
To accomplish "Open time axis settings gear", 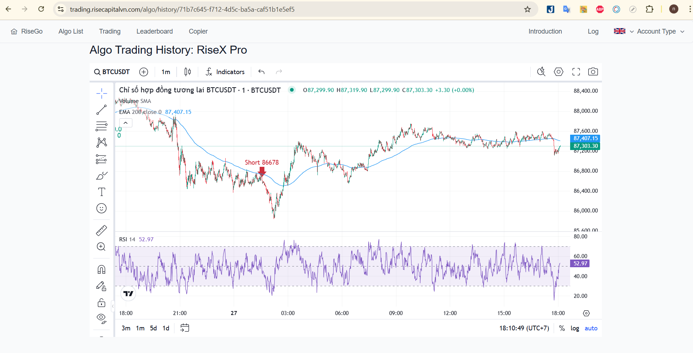I will (x=586, y=313).
